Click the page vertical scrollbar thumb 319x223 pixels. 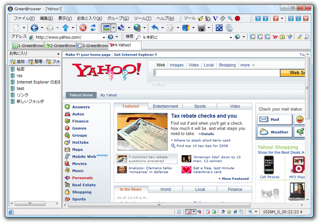(307, 88)
